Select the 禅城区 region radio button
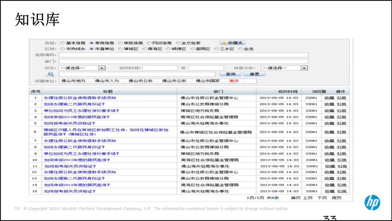Viewport: 392px width, 221px height. click(x=121, y=49)
